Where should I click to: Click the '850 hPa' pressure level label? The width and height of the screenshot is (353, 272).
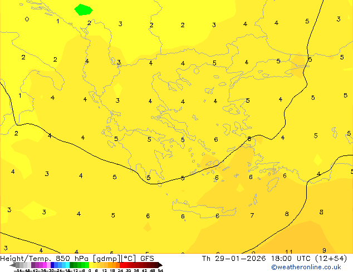pos(72,259)
